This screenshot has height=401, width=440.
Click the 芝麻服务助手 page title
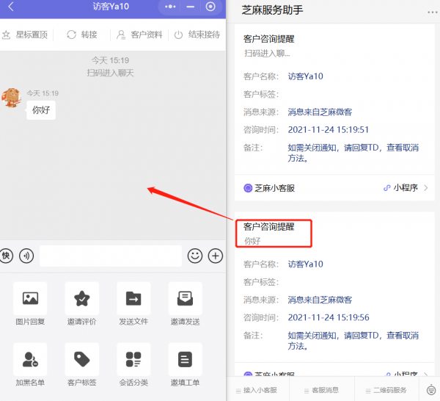click(x=272, y=10)
